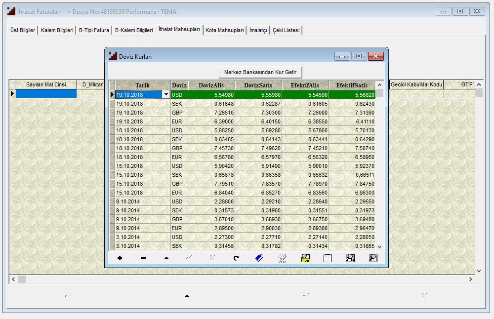This screenshot has height=319, width=494.
Task: Click the refresh arrow icon in the dialog toolbar
Action: pyautogui.click(x=236, y=258)
